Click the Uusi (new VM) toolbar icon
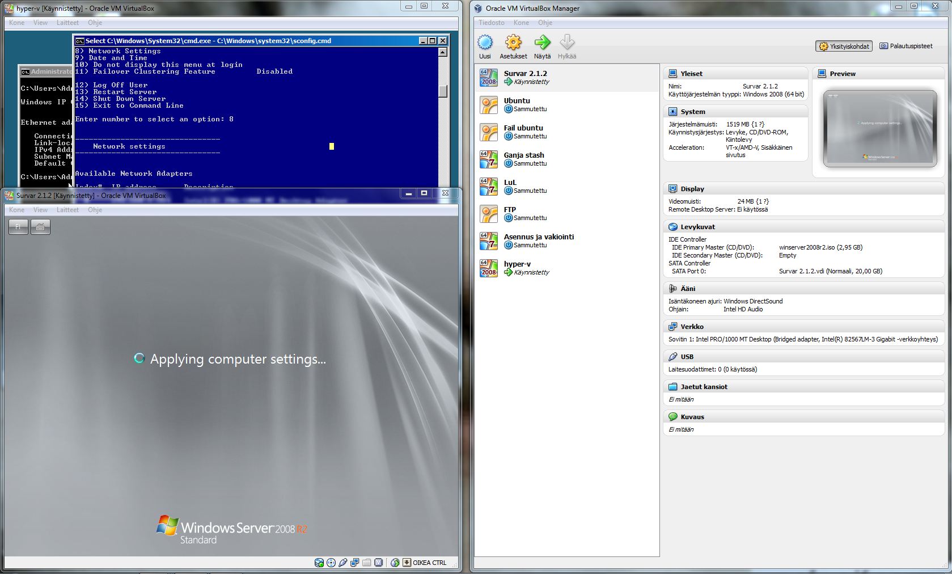This screenshot has width=952, height=574. [x=485, y=43]
